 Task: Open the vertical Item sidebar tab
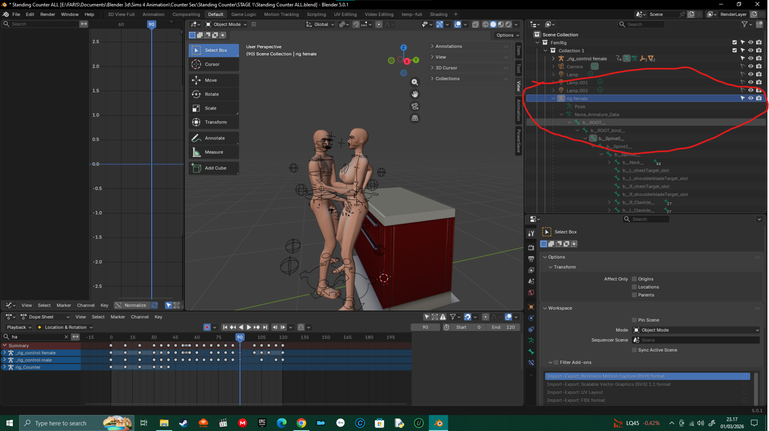click(519, 50)
